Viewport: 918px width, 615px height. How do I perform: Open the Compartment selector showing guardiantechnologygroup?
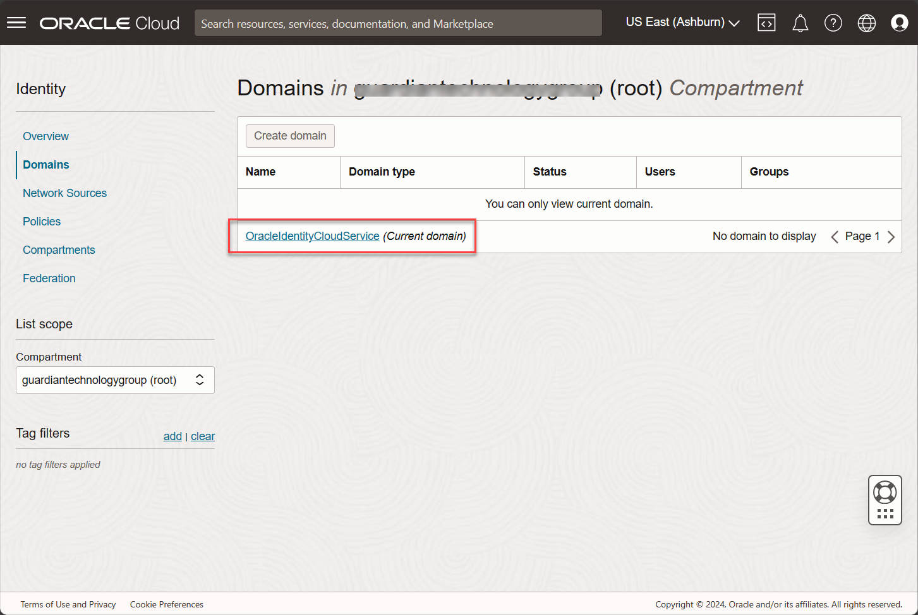coord(115,379)
